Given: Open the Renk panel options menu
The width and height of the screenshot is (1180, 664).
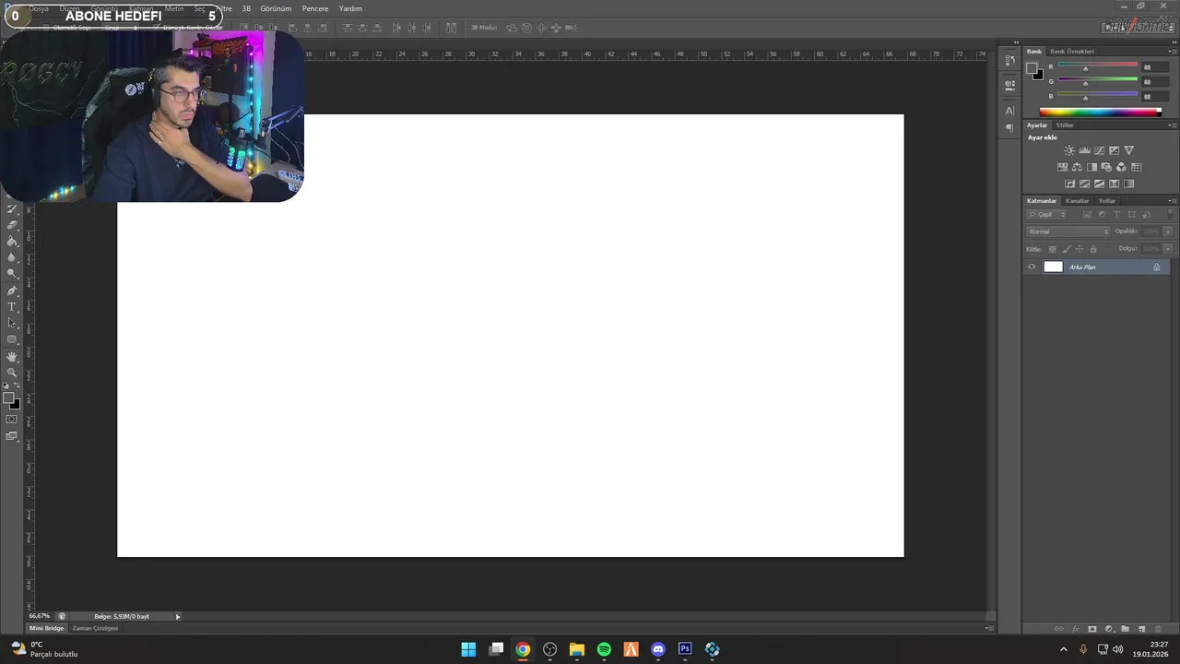Looking at the screenshot, I should pyautogui.click(x=1173, y=52).
